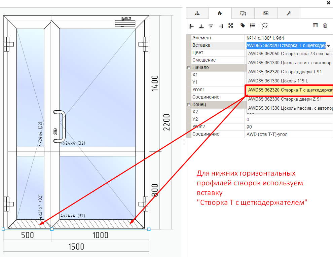The image size is (333, 257).
Task: Choose 'AWD65 362330 Створка двери Z 91'
Action: coord(290,99)
